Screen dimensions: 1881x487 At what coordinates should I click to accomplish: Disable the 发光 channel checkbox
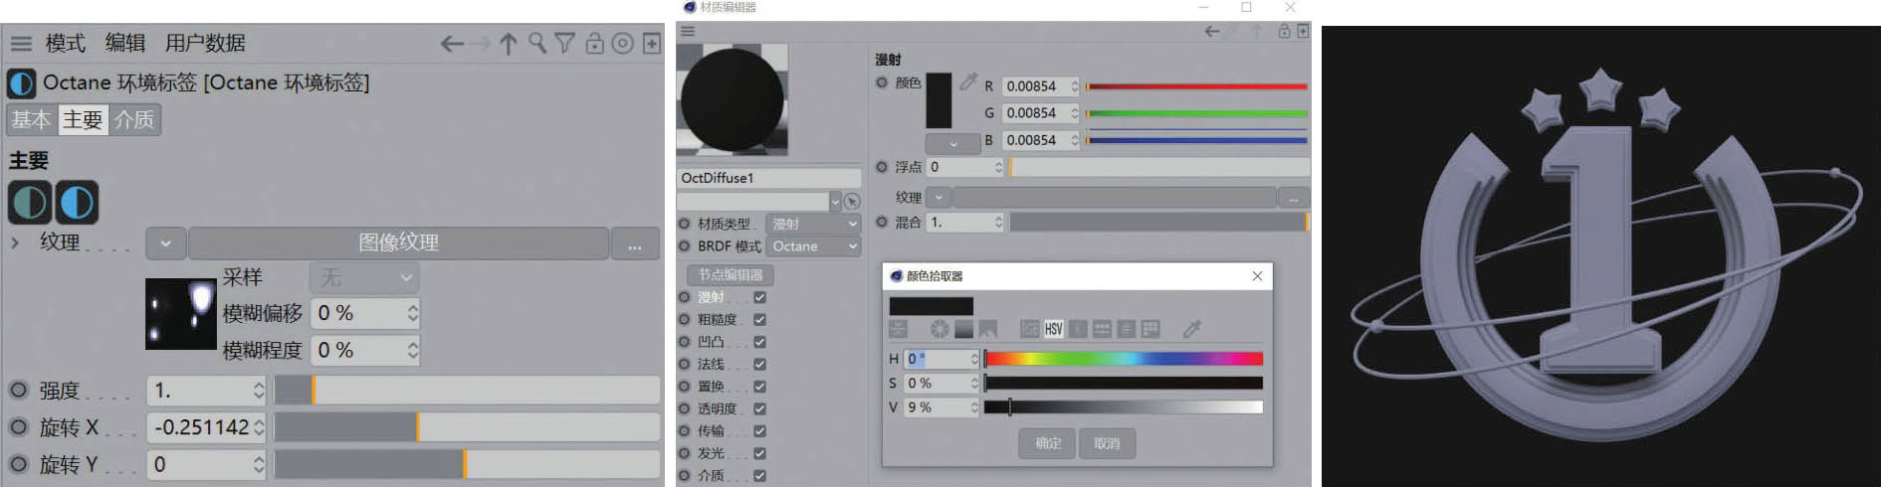coord(759,453)
